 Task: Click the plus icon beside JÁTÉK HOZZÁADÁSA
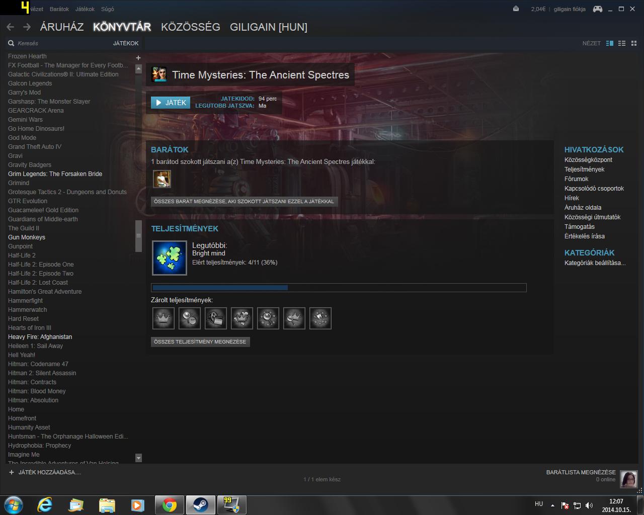click(x=12, y=472)
